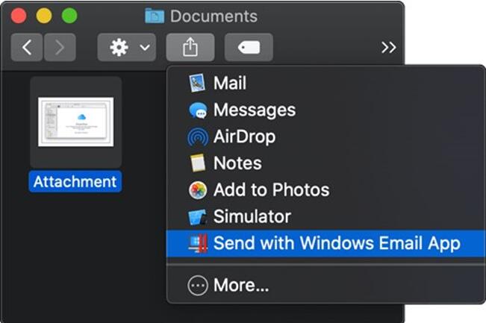486x323 pixels.
Task: Click the Simulator app icon
Action: 197,217
